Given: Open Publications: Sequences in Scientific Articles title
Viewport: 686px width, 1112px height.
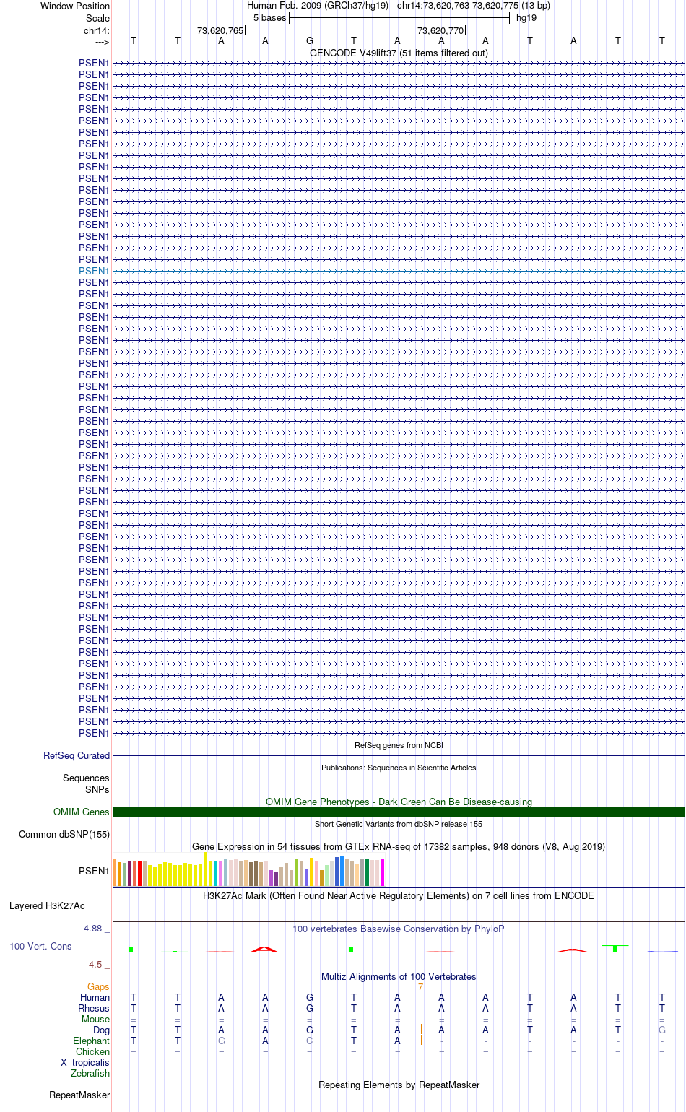Looking at the screenshot, I should [x=399, y=768].
